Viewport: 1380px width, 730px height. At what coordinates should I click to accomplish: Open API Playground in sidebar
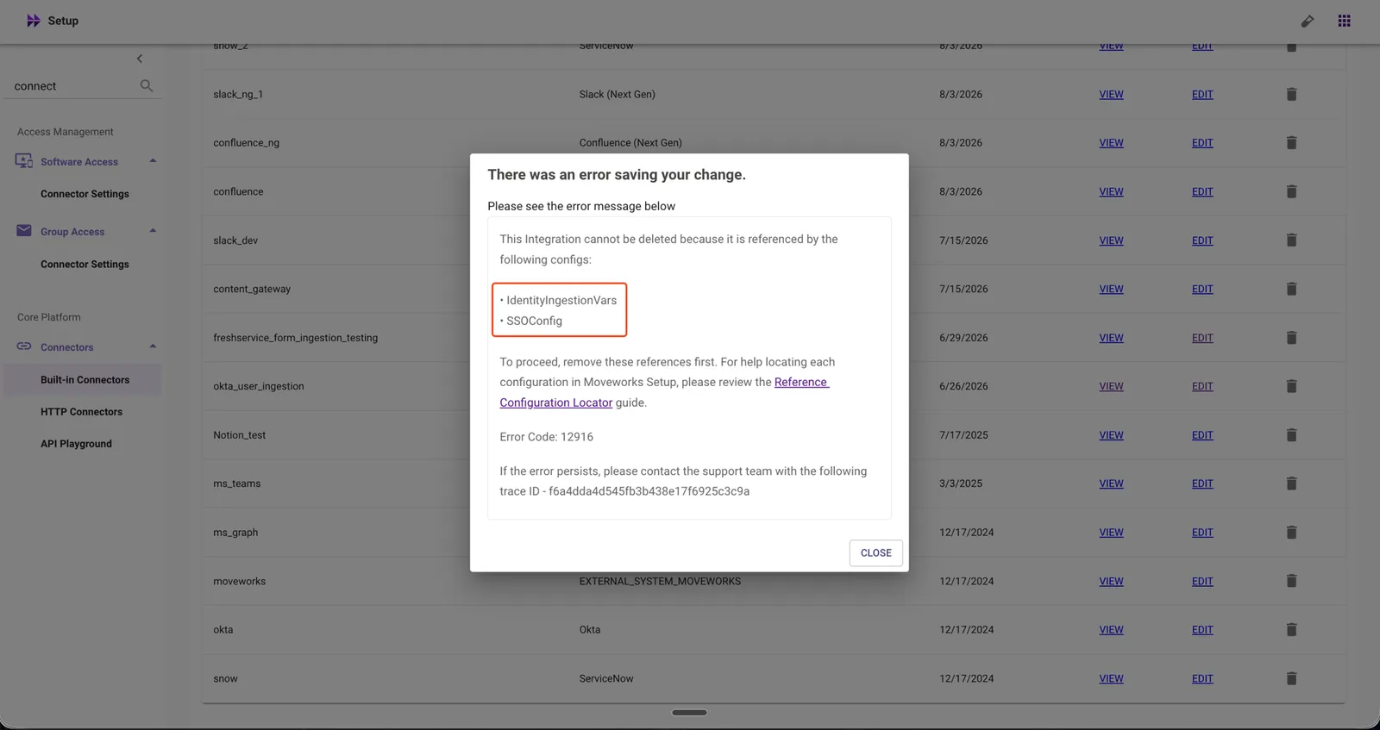tap(76, 444)
